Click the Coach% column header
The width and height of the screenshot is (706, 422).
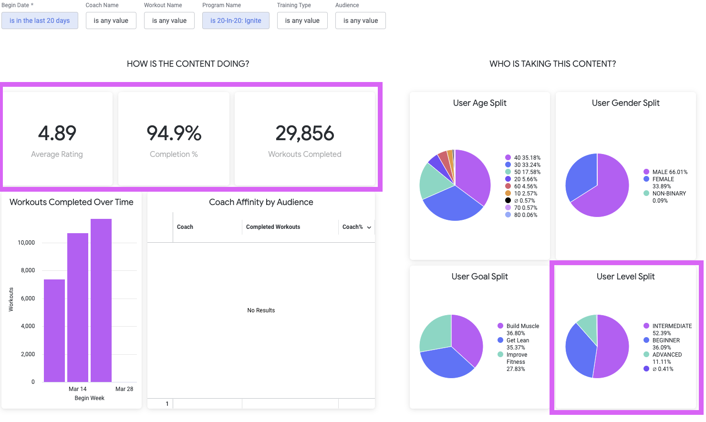353,227
